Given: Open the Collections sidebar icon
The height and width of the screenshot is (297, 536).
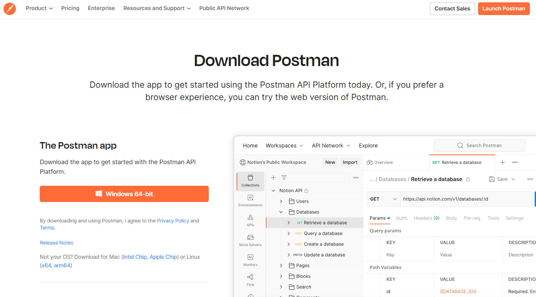Looking at the screenshot, I should [x=250, y=181].
